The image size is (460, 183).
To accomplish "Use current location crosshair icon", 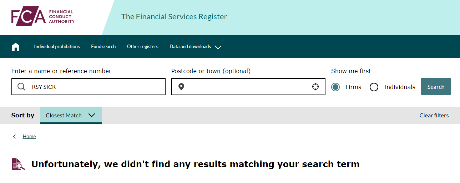I will [x=315, y=87].
